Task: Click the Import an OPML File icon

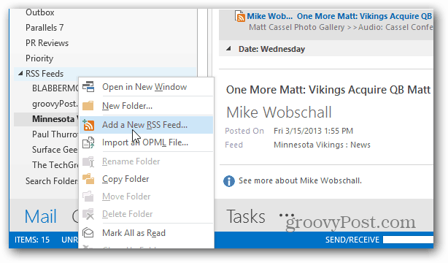Action: tap(88, 142)
